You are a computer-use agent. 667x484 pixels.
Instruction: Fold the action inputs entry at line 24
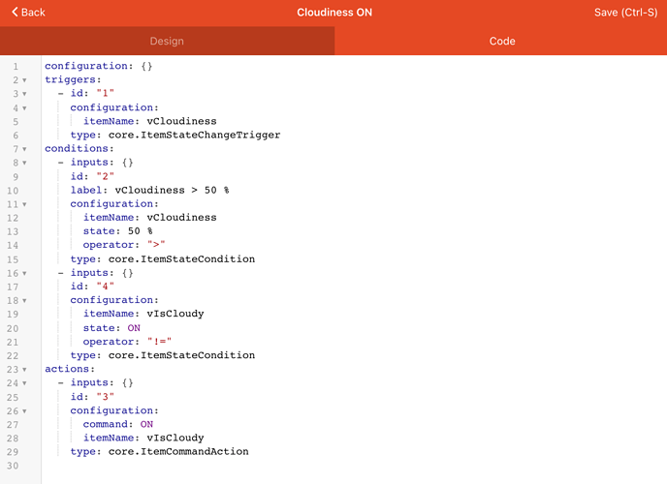click(24, 383)
